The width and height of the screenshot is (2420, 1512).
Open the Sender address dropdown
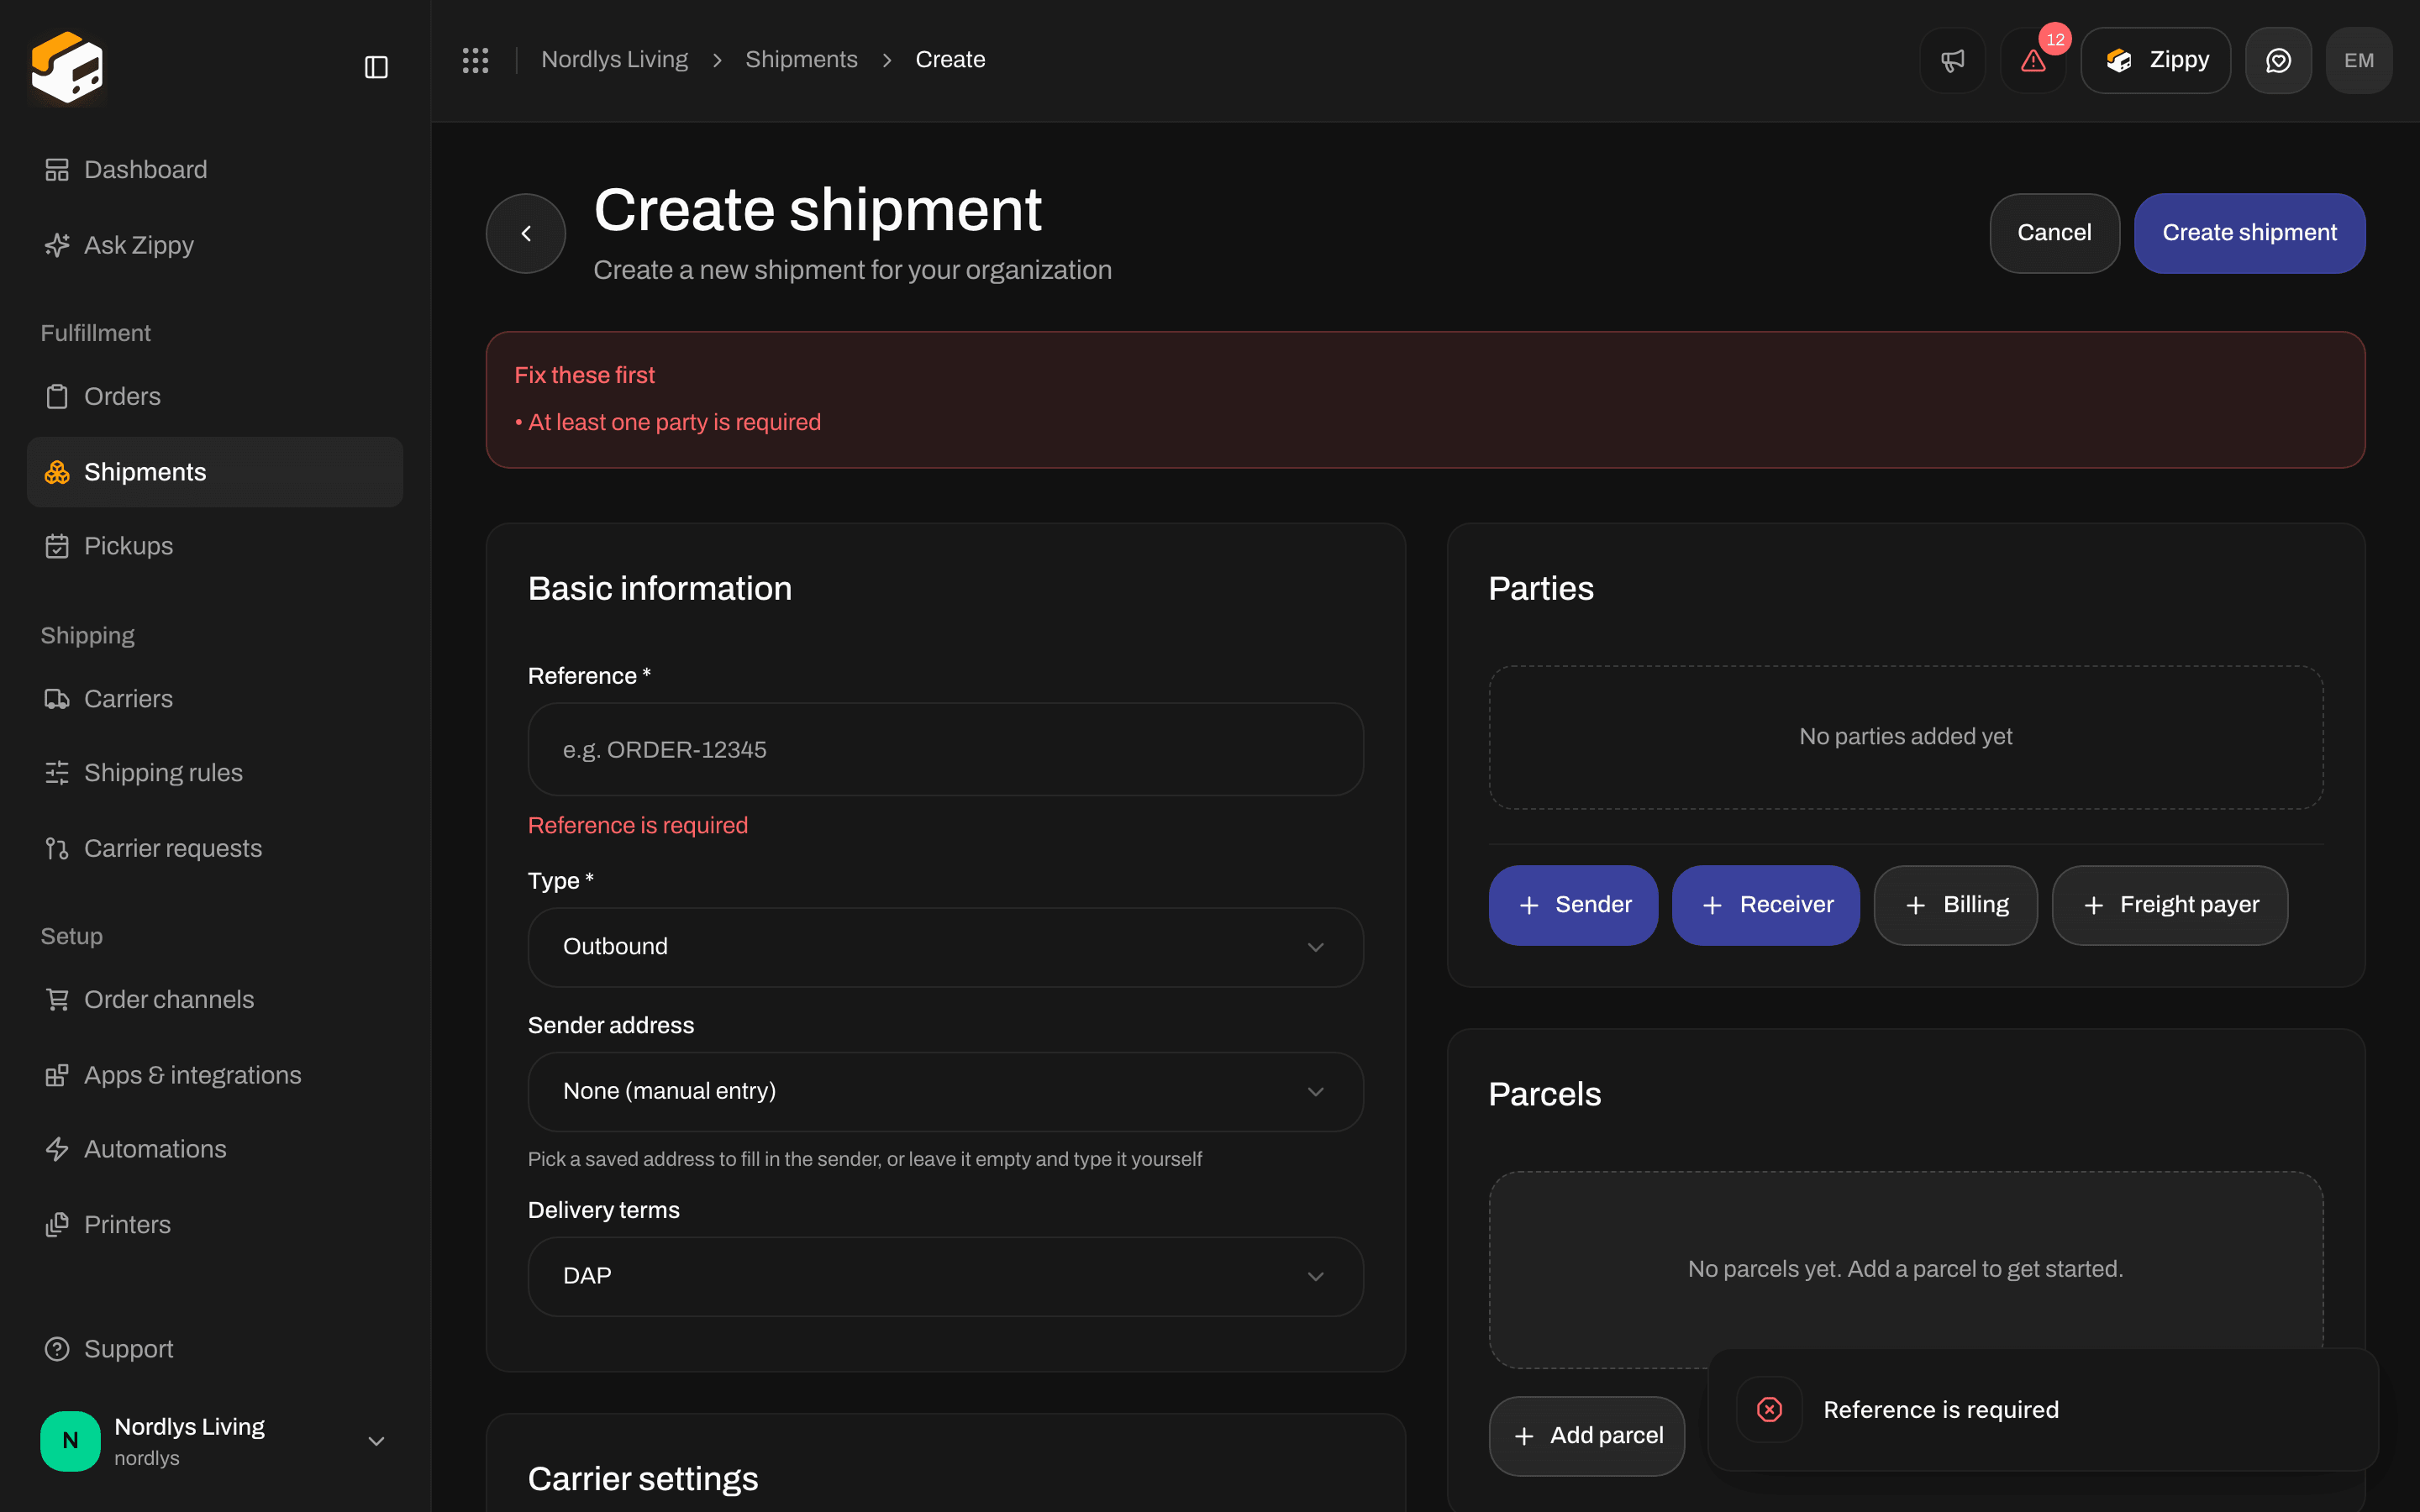(945, 1091)
